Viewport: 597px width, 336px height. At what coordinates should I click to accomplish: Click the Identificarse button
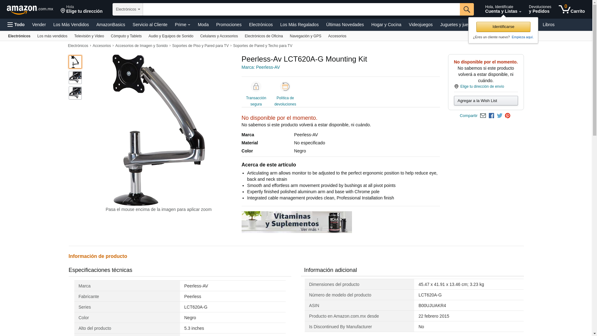coord(503,27)
